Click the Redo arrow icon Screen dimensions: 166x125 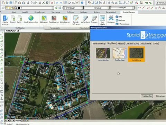point(61,3)
